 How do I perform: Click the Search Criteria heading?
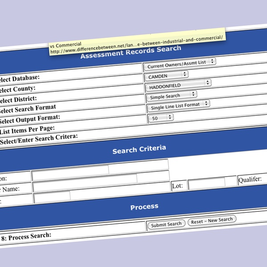pyautogui.click(x=139, y=150)
